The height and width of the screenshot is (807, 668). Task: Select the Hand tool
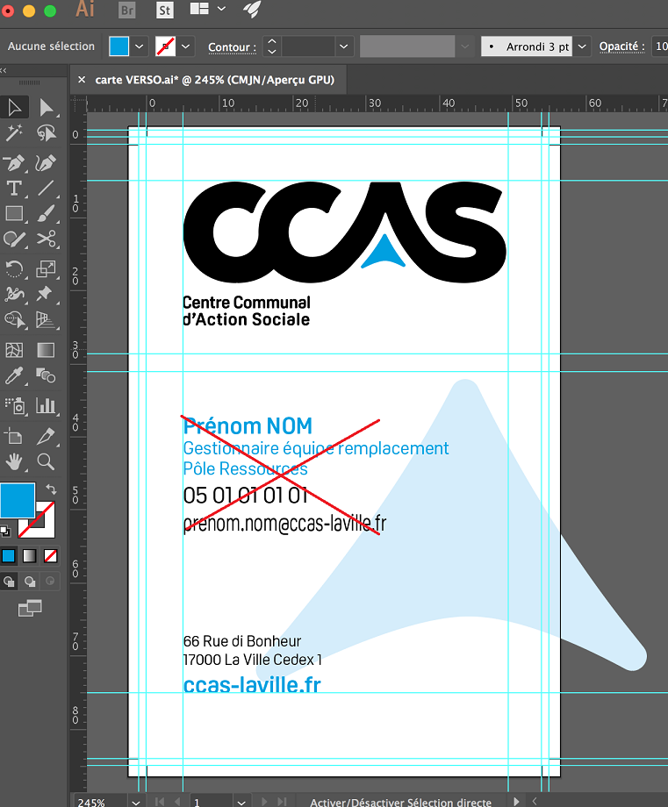pyautogui.click(x=14, y=461)
